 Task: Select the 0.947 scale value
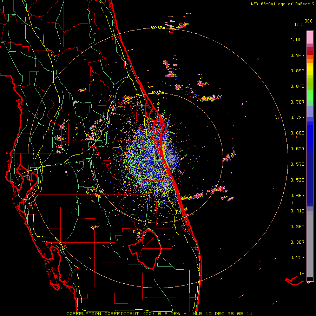tap(297, 55)
